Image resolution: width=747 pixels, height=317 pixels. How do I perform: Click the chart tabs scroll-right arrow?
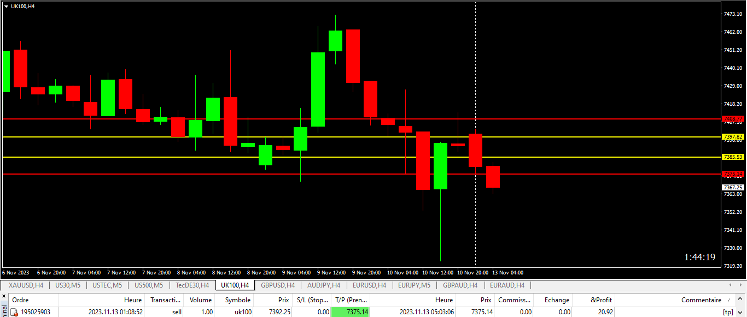(741, 285)
